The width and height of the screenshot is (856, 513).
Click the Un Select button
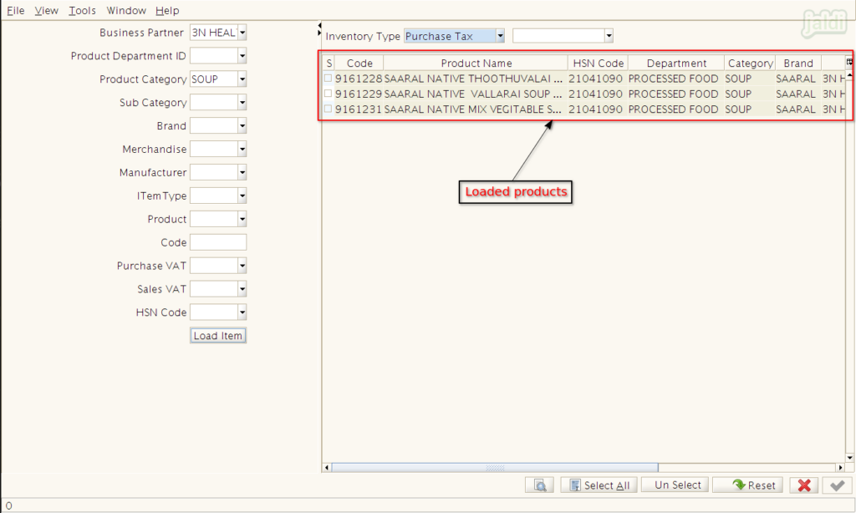(x=675, y=485)
